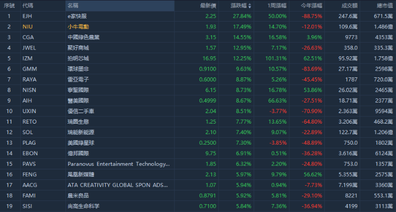
Task: Click ticker PAVS
Action: (x=29, y=164)
